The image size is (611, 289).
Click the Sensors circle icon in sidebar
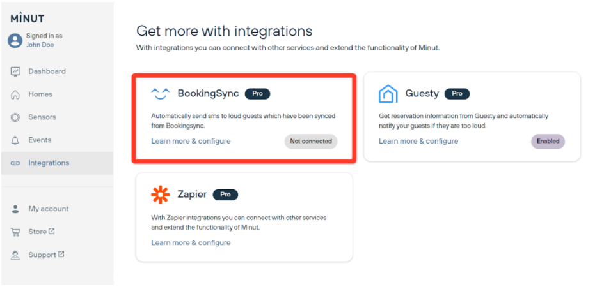[15, 117]
